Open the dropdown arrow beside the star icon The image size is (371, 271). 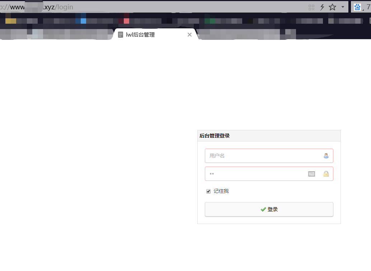click(342, 7)
